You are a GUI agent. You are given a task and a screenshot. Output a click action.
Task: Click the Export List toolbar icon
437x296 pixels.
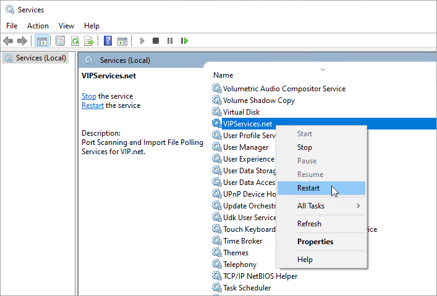click(x=89, y=41)
